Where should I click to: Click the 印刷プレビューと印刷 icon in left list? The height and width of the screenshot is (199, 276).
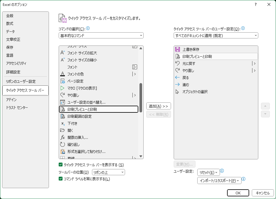pyautogui.click(x=63, y=109)
